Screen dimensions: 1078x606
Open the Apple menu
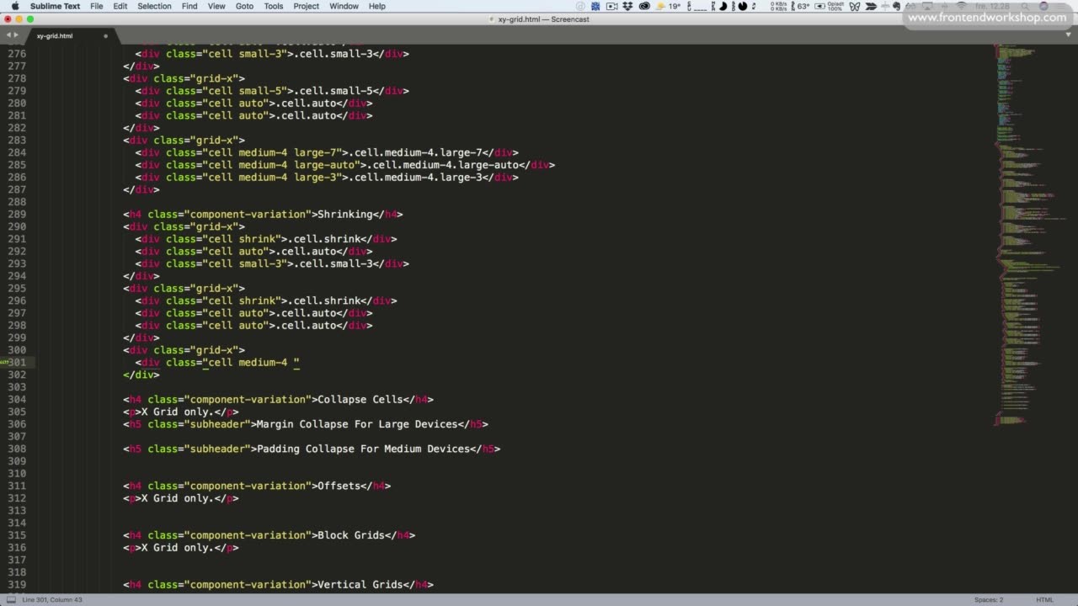point(14,6)
